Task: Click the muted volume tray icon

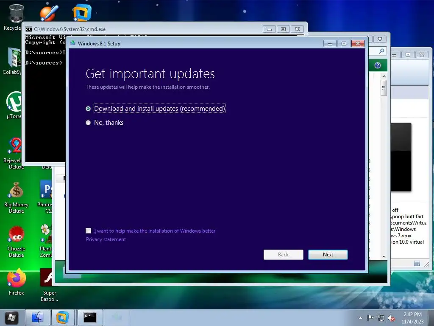Action: pos(391,318)
